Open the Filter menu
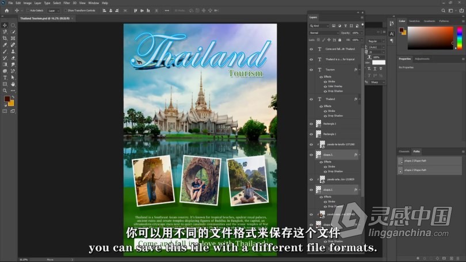This screenshot has height=262, width=466. click(x=67, y=3)
